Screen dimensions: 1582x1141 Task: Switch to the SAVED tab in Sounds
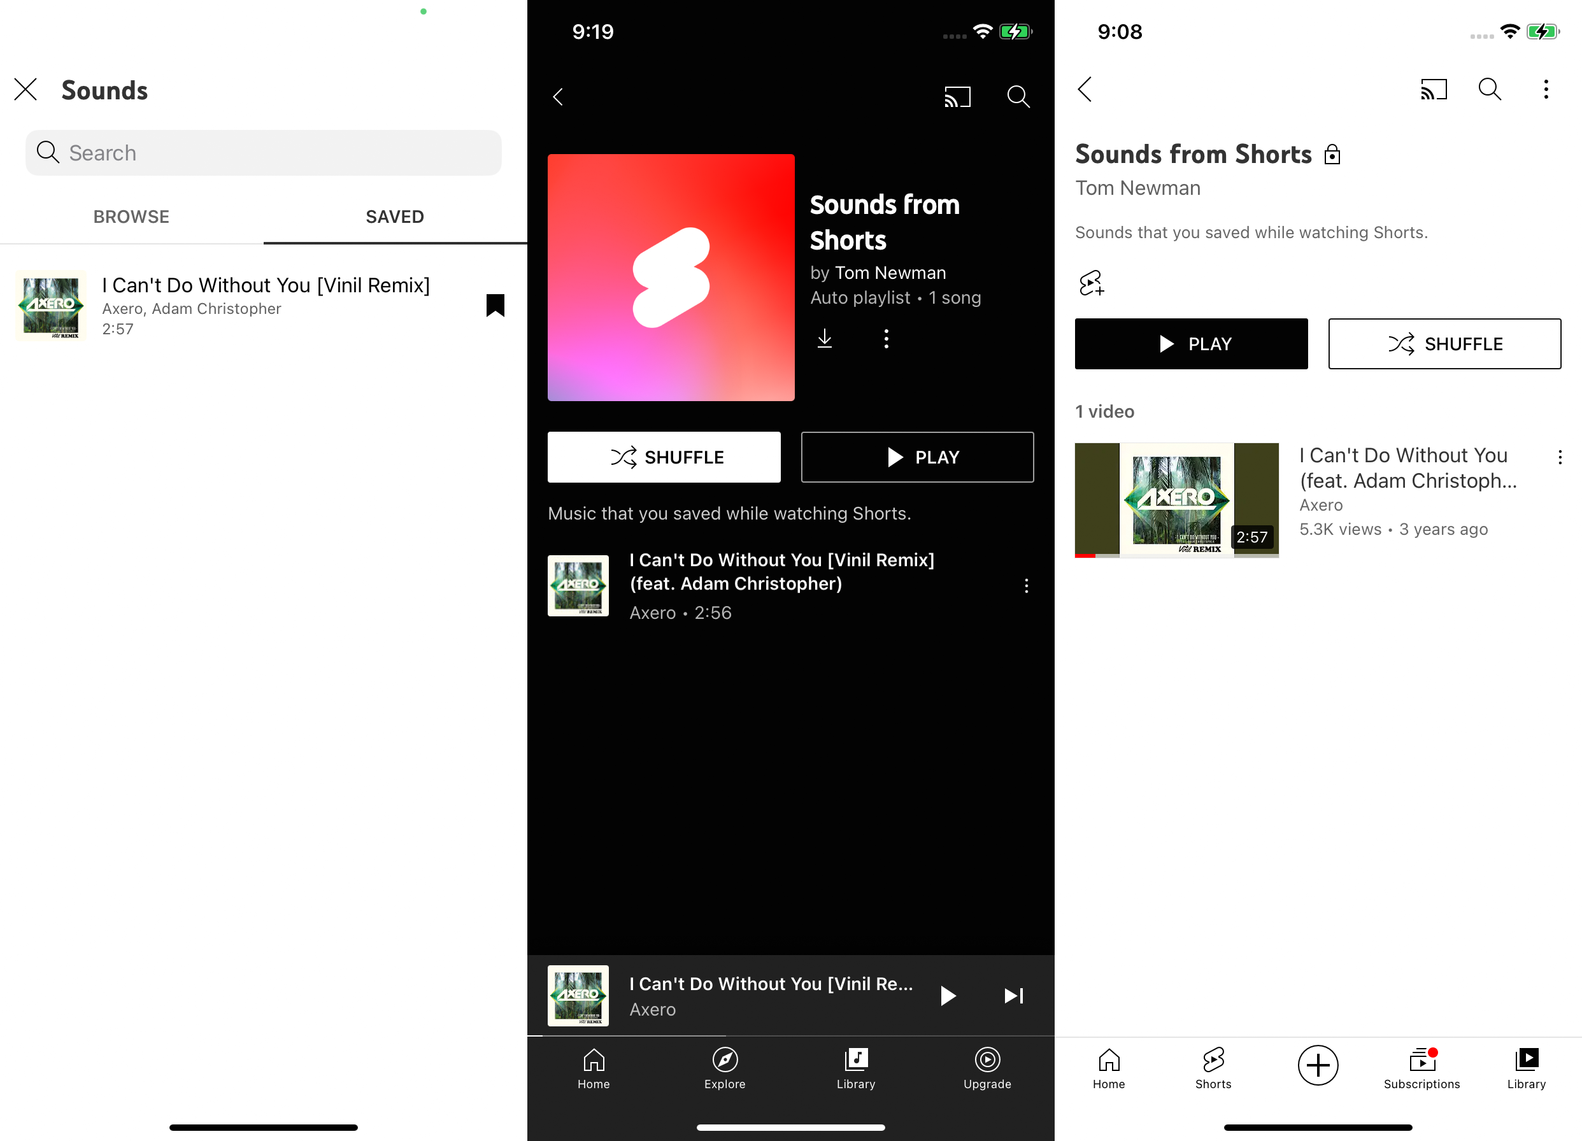pyautogui.click(x=394, y=216)
